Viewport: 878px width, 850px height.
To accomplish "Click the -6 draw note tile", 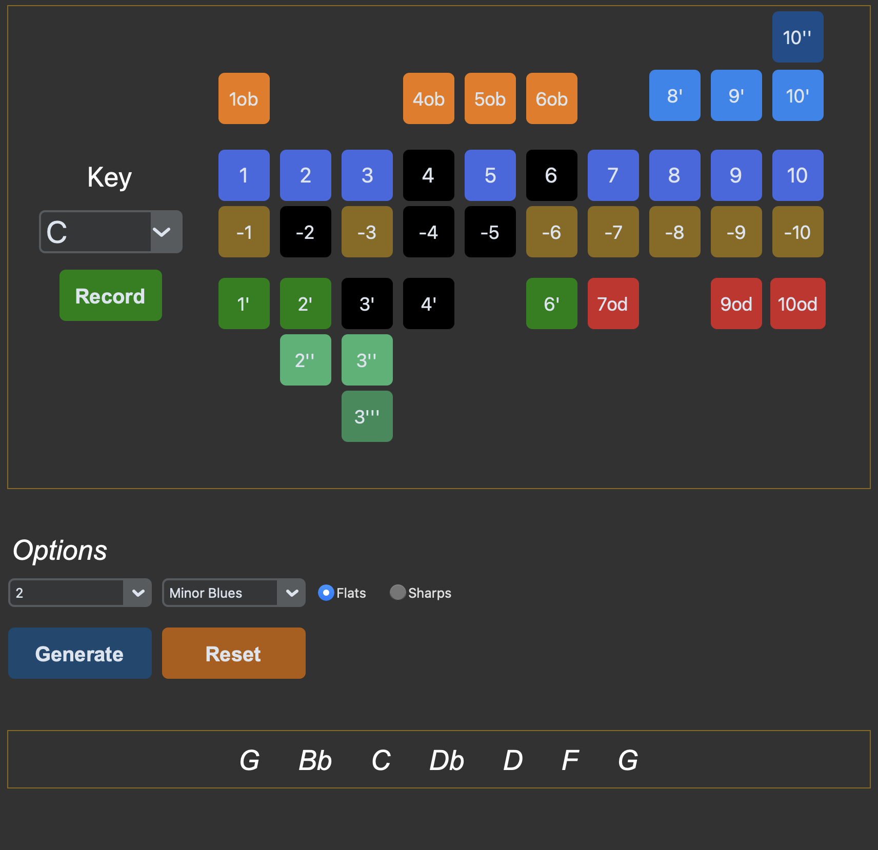I will (552, 232).
